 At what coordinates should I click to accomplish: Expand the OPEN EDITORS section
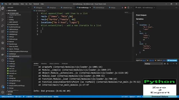pos(11,11)
